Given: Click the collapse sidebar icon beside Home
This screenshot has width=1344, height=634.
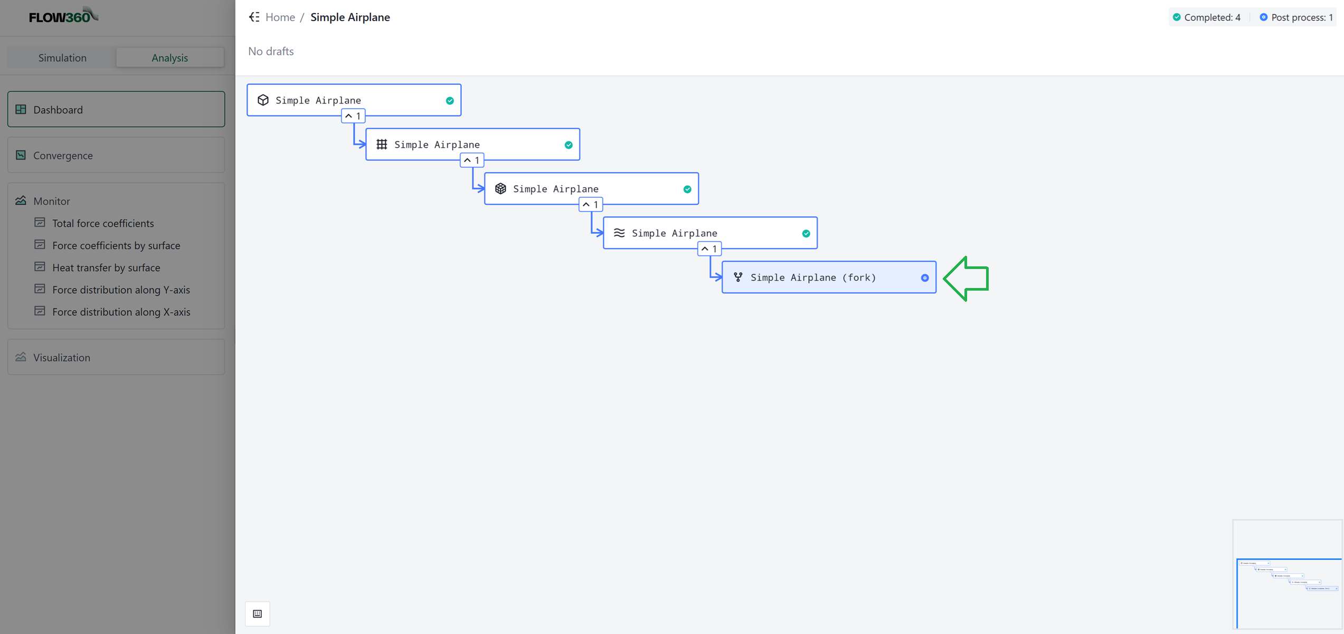Looking at the screenshot, I should 254,17.
